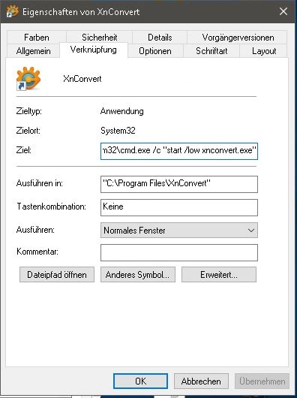Click the Ausführen in field
Screen dimensions: 297x398
click(x=179, y=184)
